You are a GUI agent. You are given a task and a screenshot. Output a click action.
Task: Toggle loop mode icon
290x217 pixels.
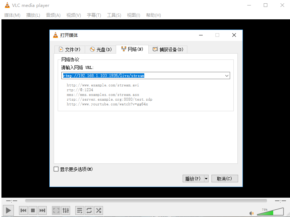point(89,210)
